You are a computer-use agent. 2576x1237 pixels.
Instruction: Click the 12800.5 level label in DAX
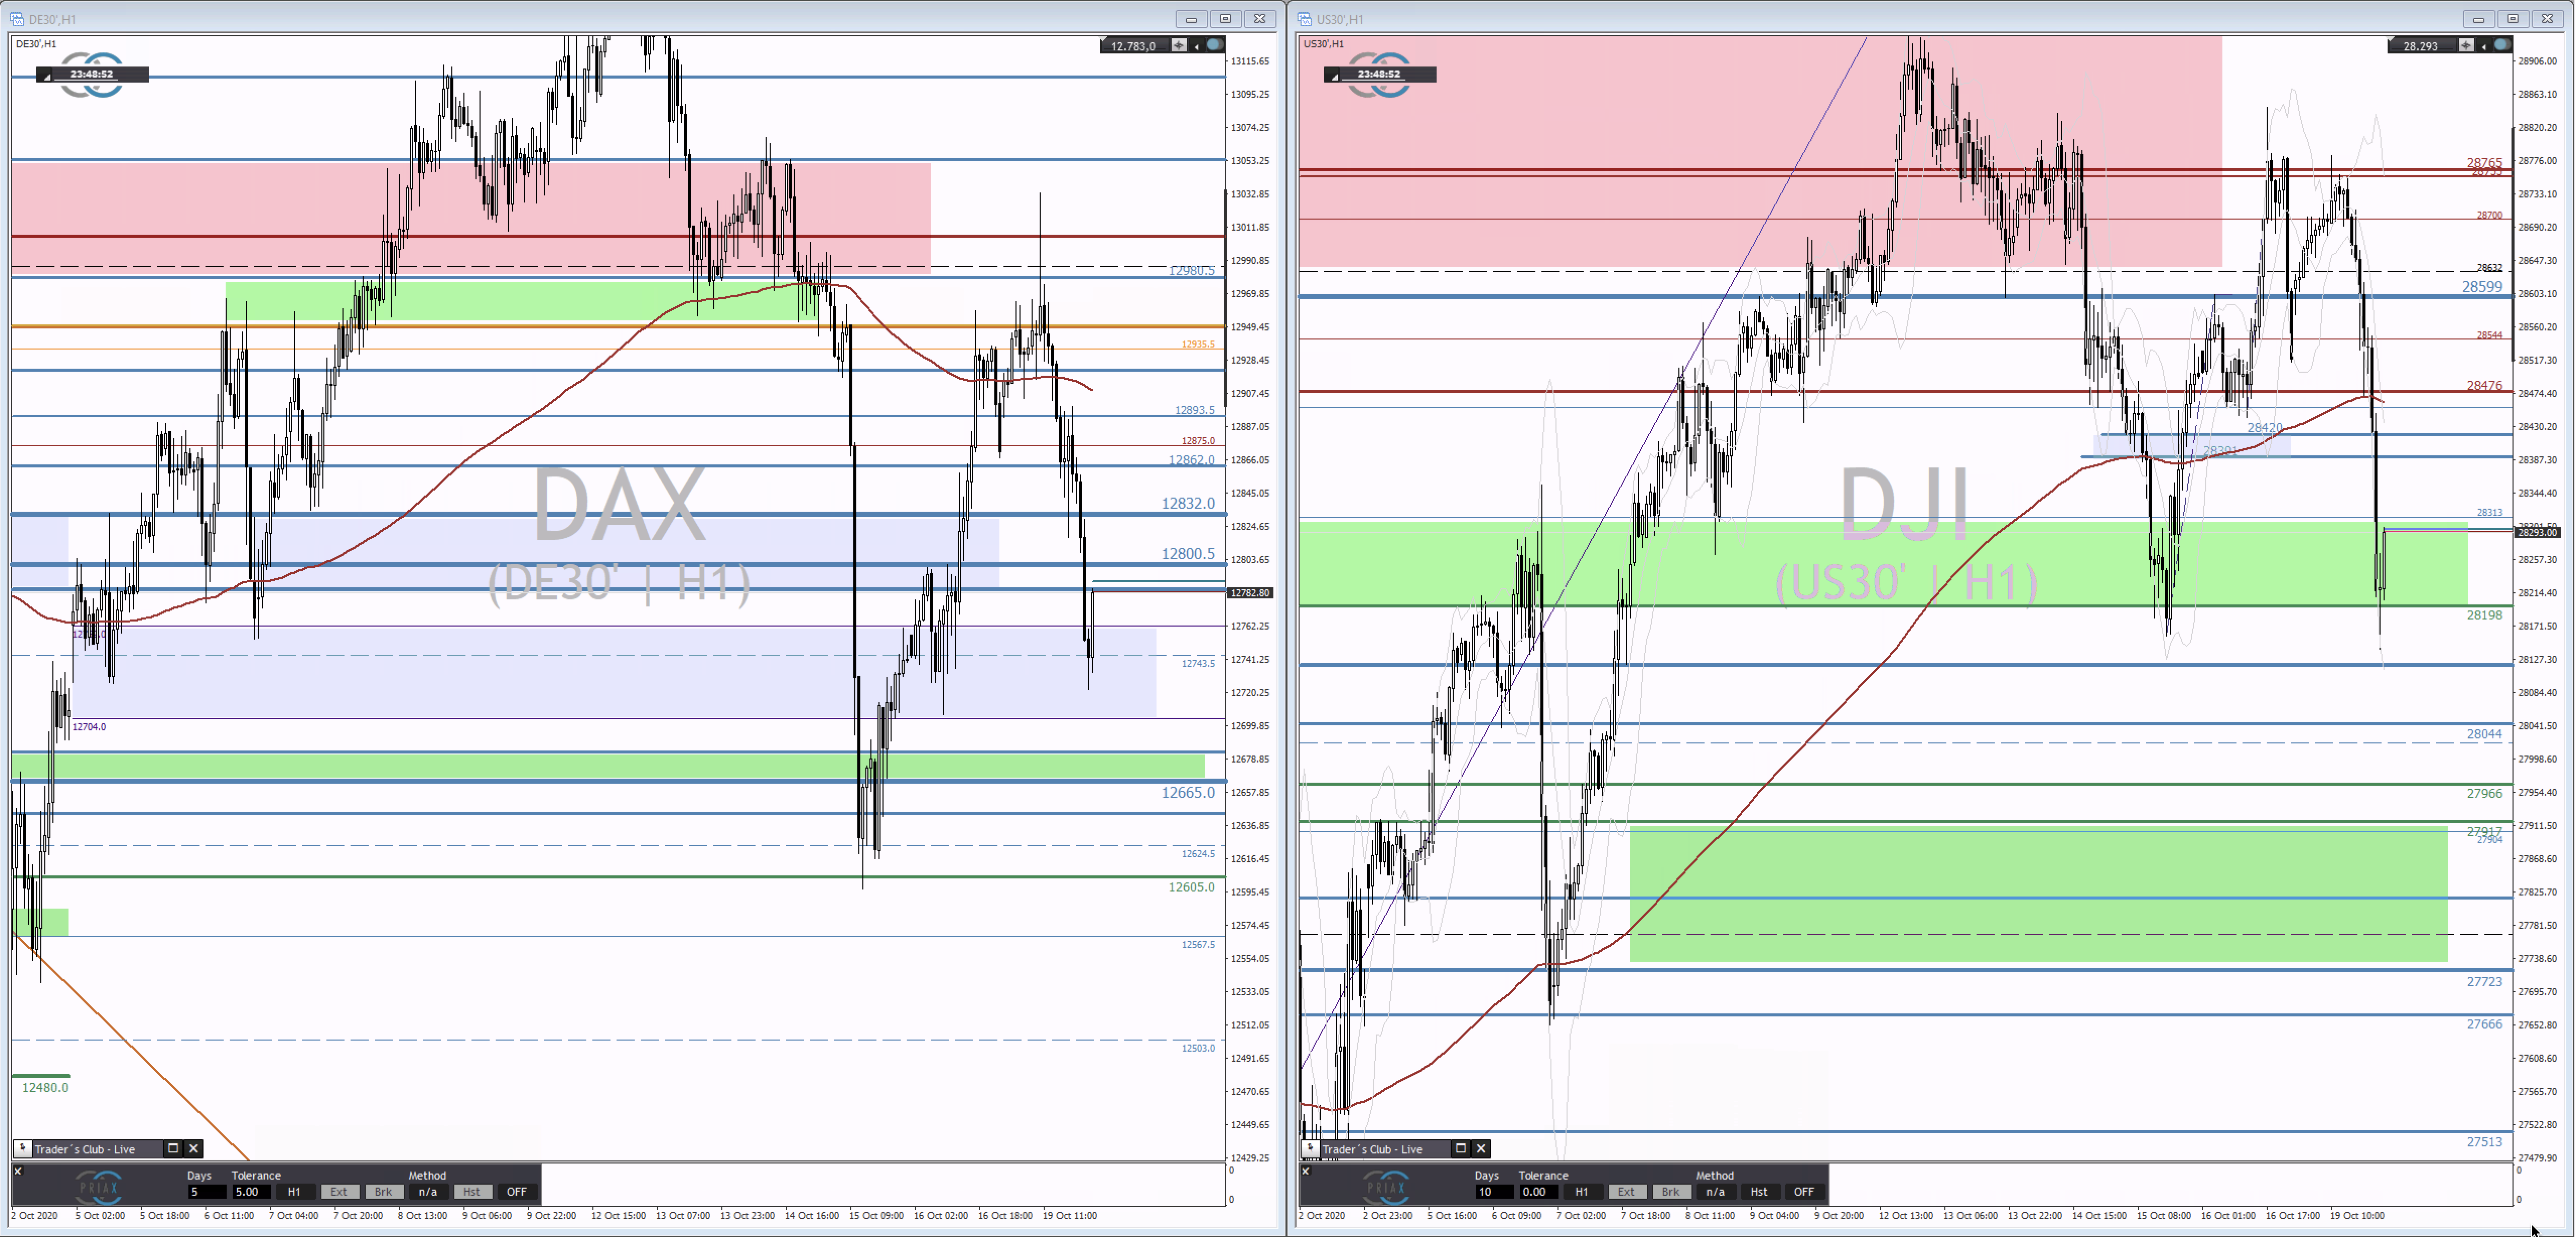[1188, 553]
